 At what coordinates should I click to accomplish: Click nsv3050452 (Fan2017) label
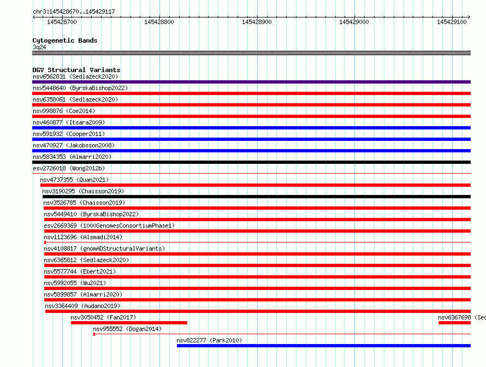coord(103,317)
